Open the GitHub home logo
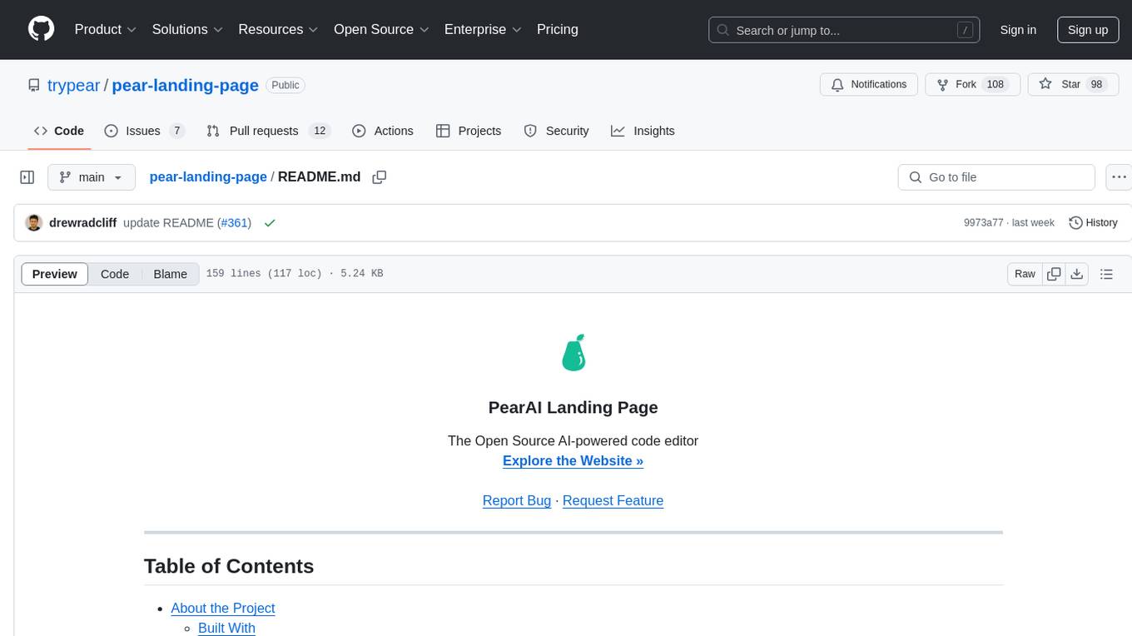Screen dimensions: 1132x636 pyautogui.click(x=41, y=29)
